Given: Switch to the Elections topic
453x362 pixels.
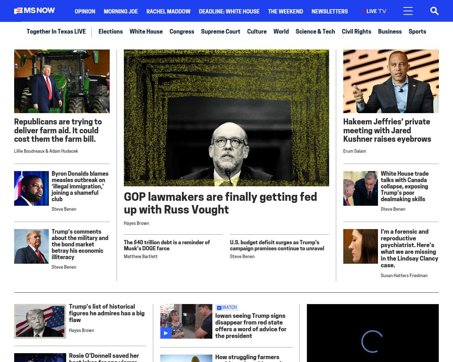Looking at the screenshot, I should pos(110,31).
